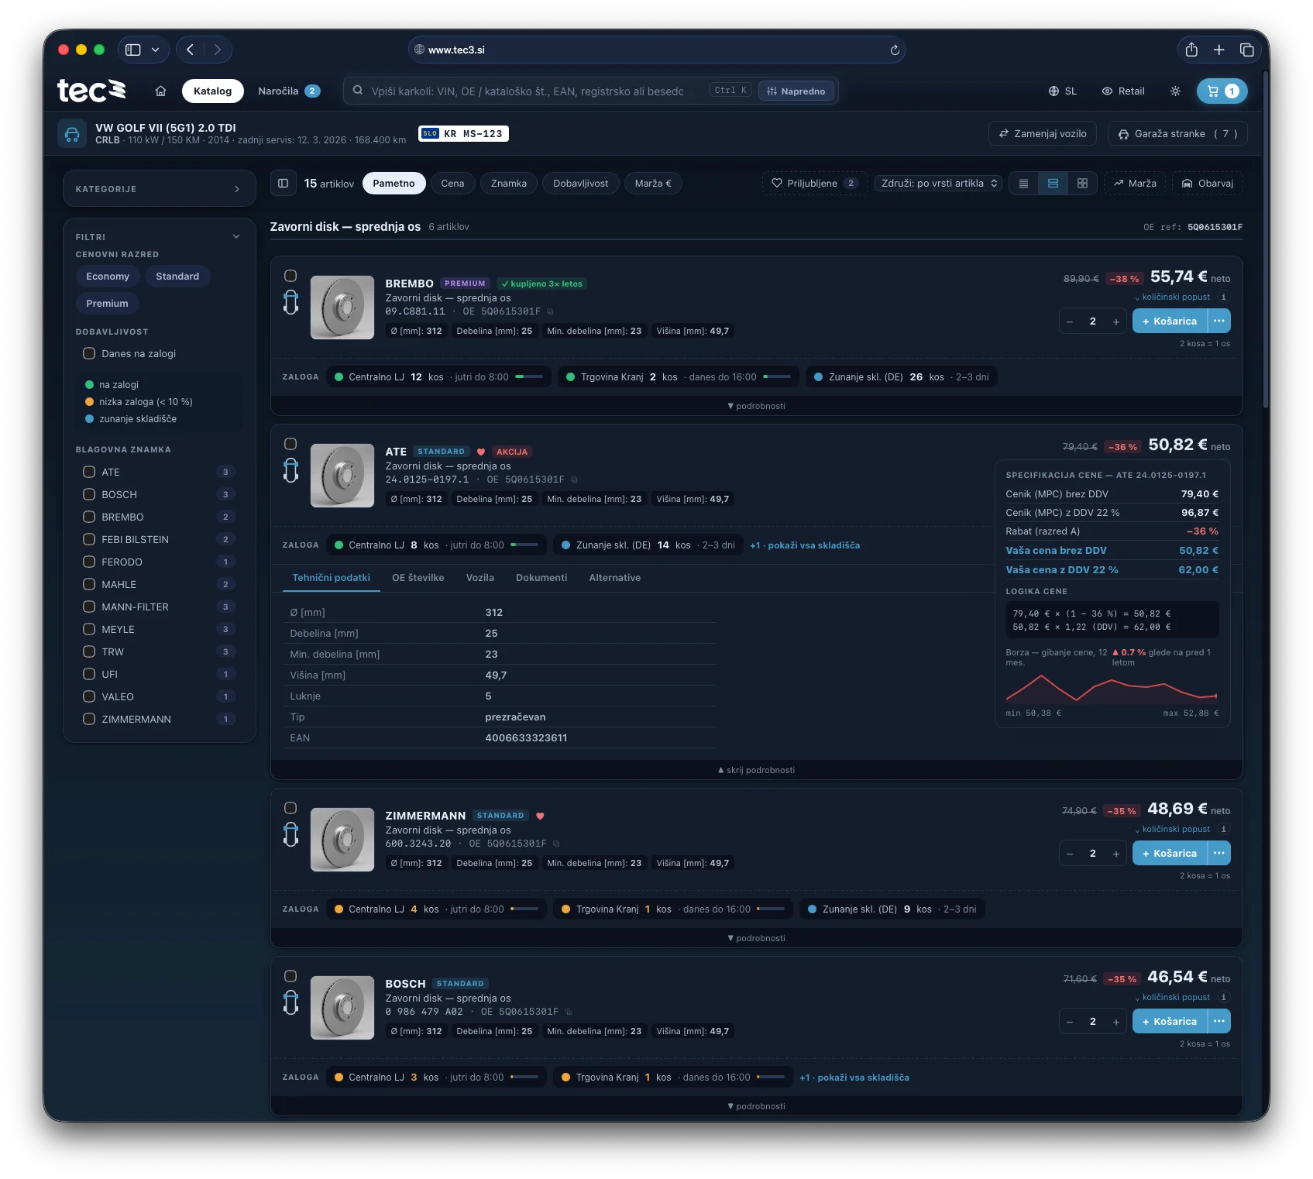1313x1179 pixels.
Task: Open the Združi: po vrsti artikla dropdown
Action: coord(939,184)
